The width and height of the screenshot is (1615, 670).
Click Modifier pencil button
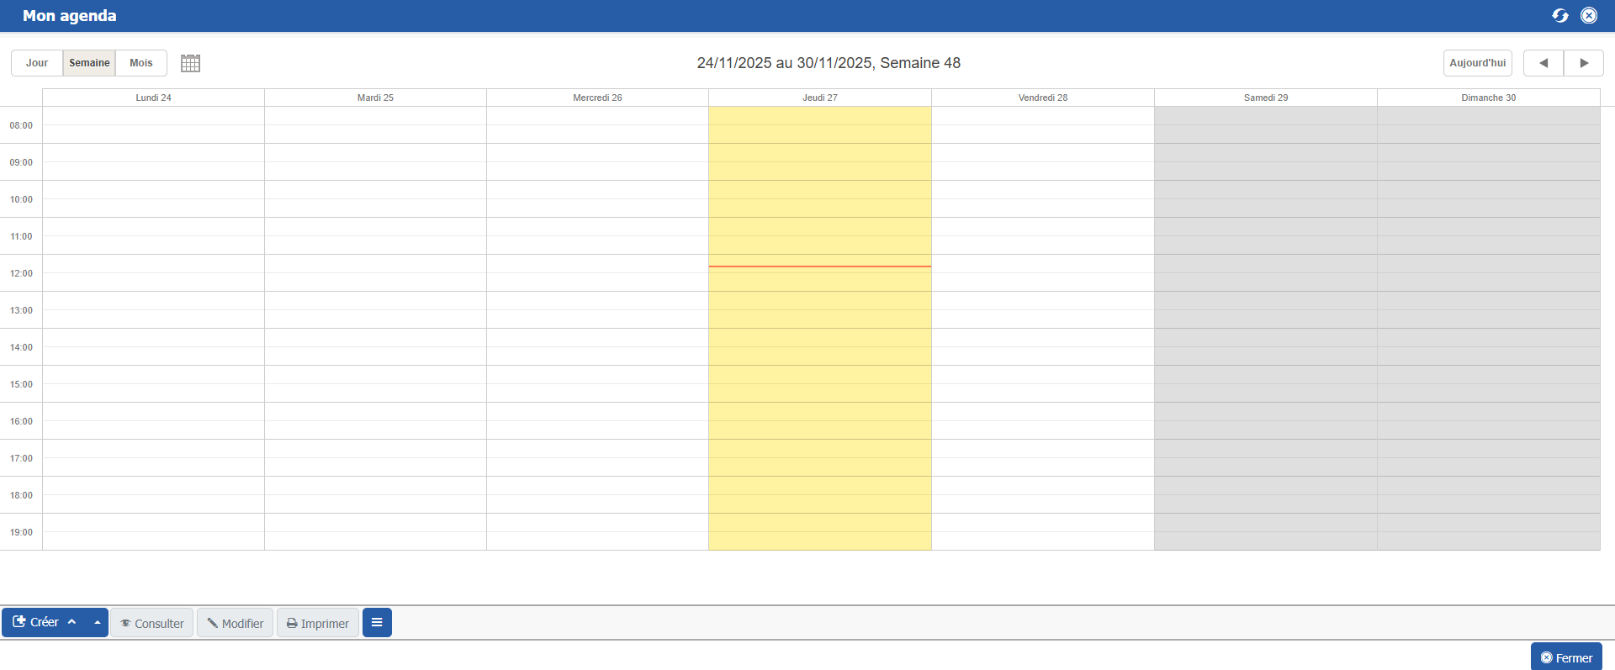coord(235,623)
